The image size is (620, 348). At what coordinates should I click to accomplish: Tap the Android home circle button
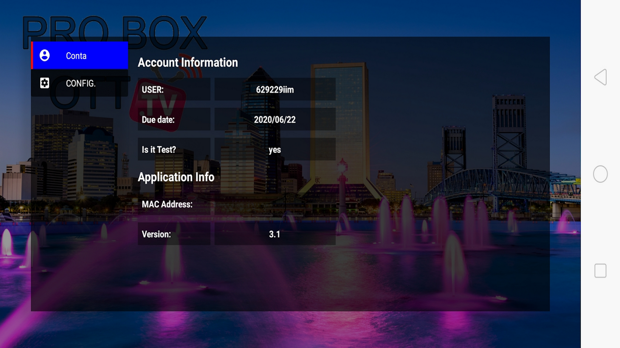point(600,174)
